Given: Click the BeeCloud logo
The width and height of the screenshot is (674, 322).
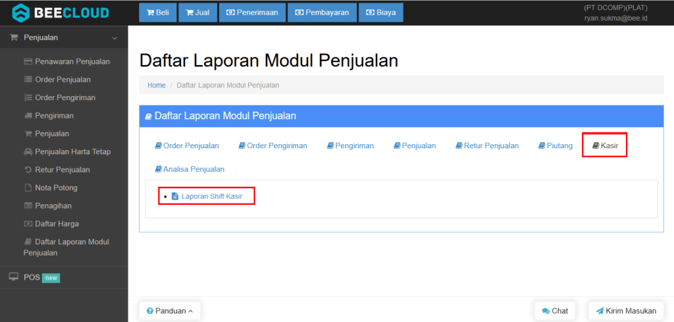Looking at the screenshot, I should 60,13.
